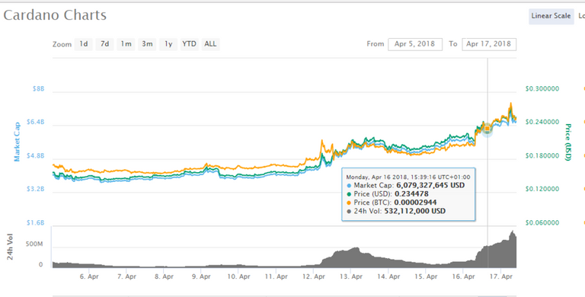The height and width of the screenshot is (297, 585).
Task: Edit the From date field
Action: [415, 44]
